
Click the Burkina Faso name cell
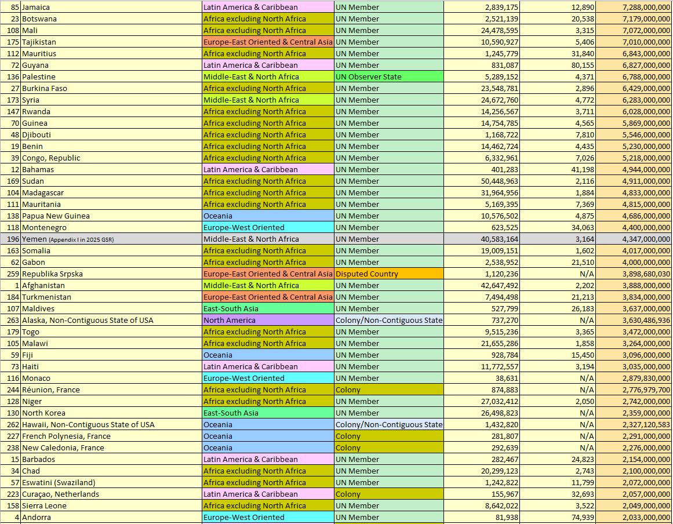[111, 89]
